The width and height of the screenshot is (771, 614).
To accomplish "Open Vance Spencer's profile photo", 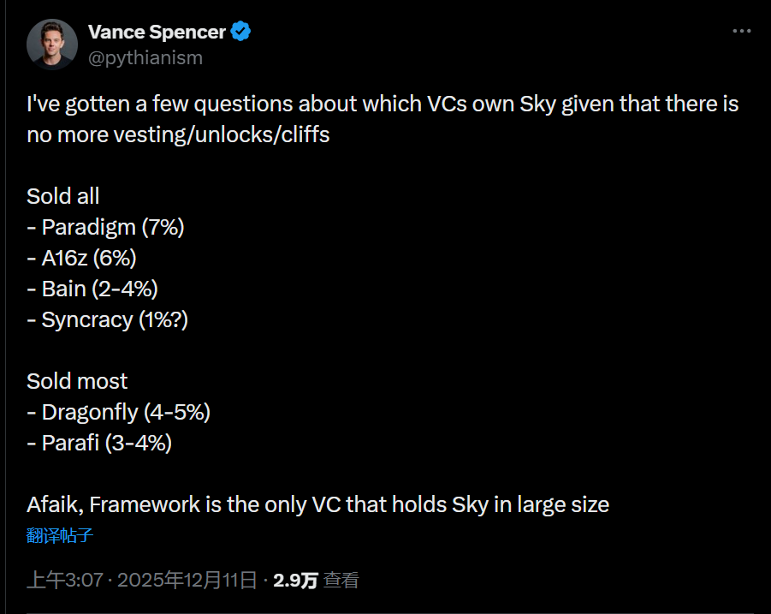I will [52, 44].
